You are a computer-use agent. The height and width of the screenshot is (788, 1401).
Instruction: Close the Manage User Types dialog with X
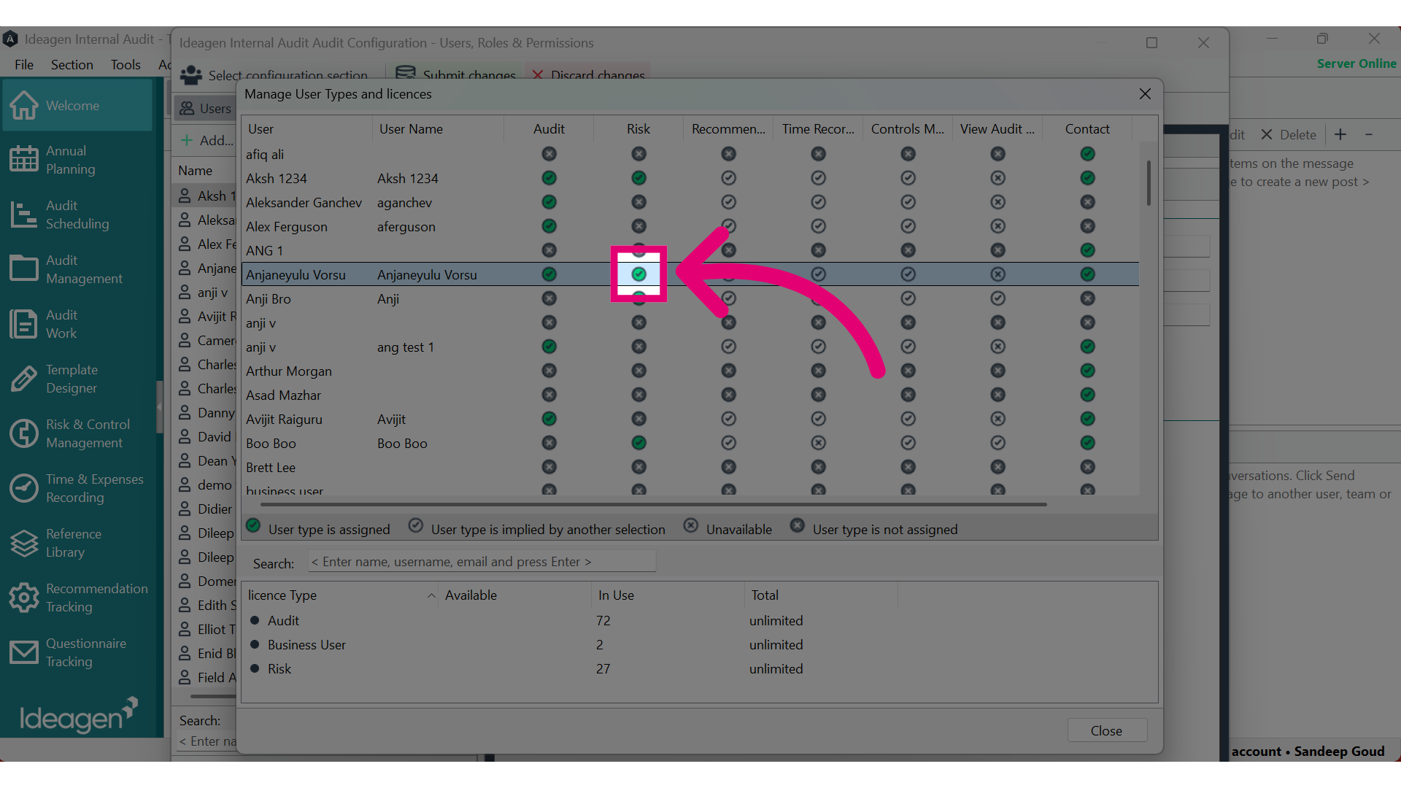click(x=1145, y=94)
